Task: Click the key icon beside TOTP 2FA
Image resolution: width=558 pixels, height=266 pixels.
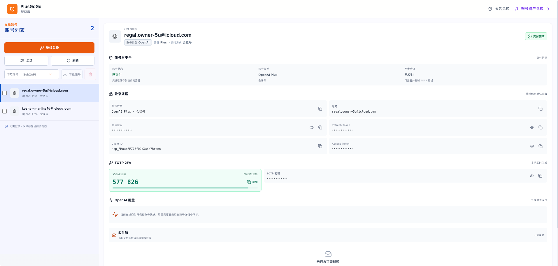Action: pyautogui.click(x=111, y=163)
